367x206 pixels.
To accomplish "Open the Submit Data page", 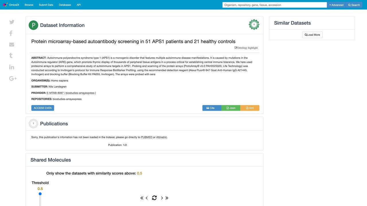I will 46,5.
